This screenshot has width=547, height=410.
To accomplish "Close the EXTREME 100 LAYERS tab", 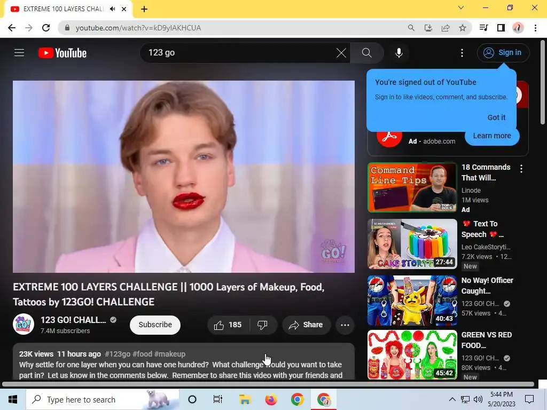I will [124, 9].
